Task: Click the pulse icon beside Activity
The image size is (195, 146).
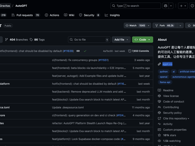Action: coord(159,124)
